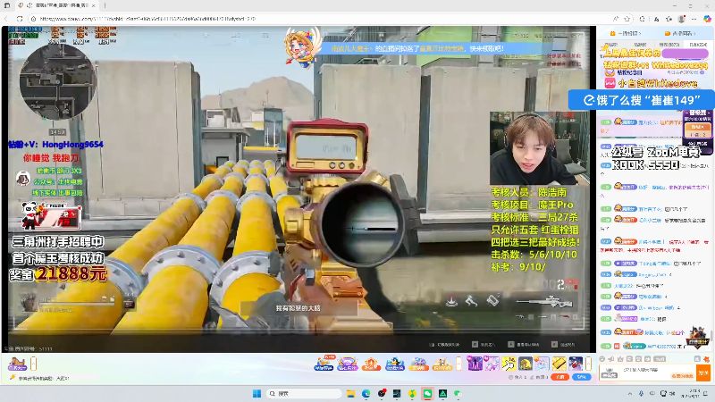This screenshot has width=715, height=402.
Task: Switch to first chat panel tab
Action: pos(611,44)
